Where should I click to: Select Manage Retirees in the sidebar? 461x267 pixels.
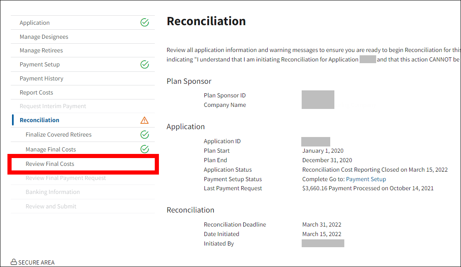click(x=41, y=50)
